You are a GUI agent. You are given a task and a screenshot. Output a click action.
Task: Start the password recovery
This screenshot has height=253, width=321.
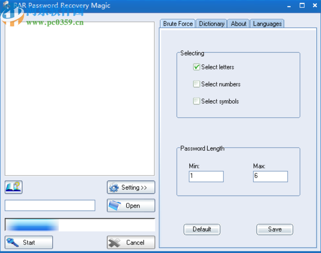click(29, 242)
